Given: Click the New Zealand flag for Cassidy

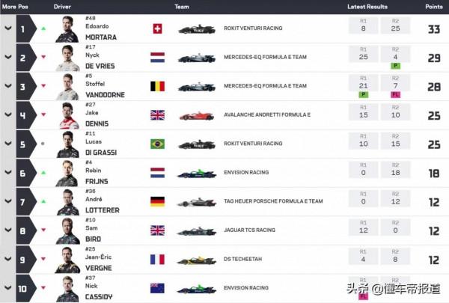Looking at the screenshot, I should coord(157,287).
